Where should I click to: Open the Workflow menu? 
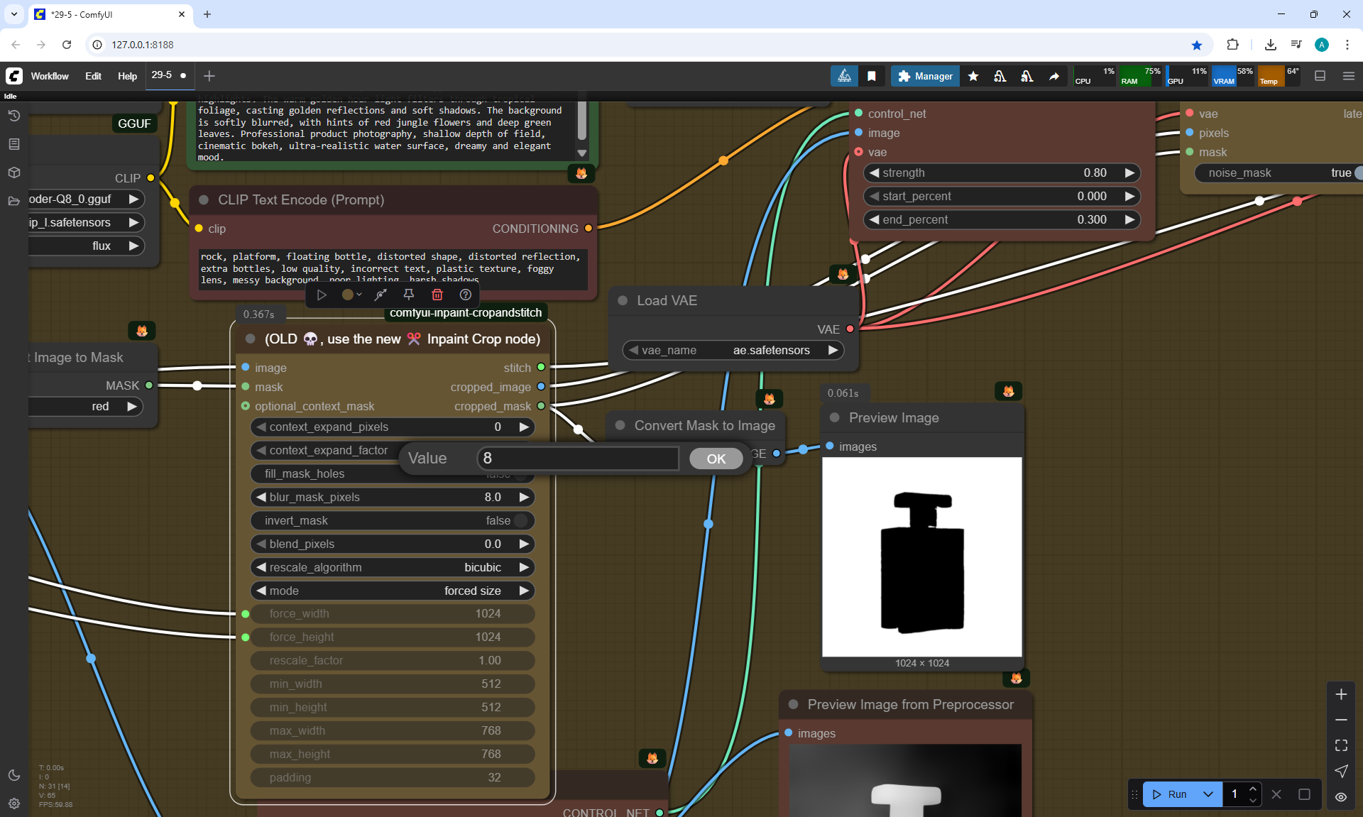coord(50,76)
